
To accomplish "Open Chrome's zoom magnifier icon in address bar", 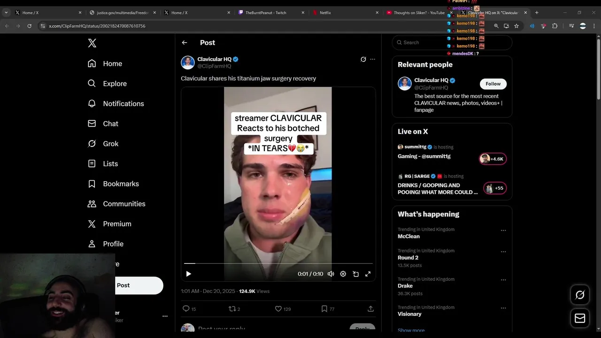I will (x=496, y=26).
